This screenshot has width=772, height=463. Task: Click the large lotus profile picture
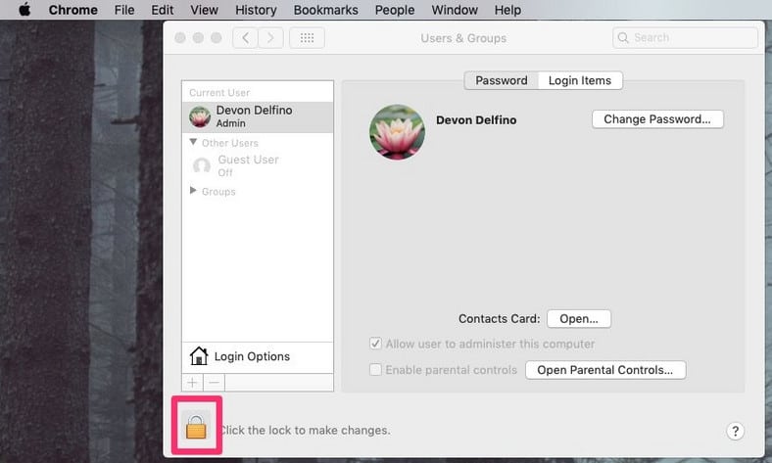pyautogui.click(x=397, y=132)
